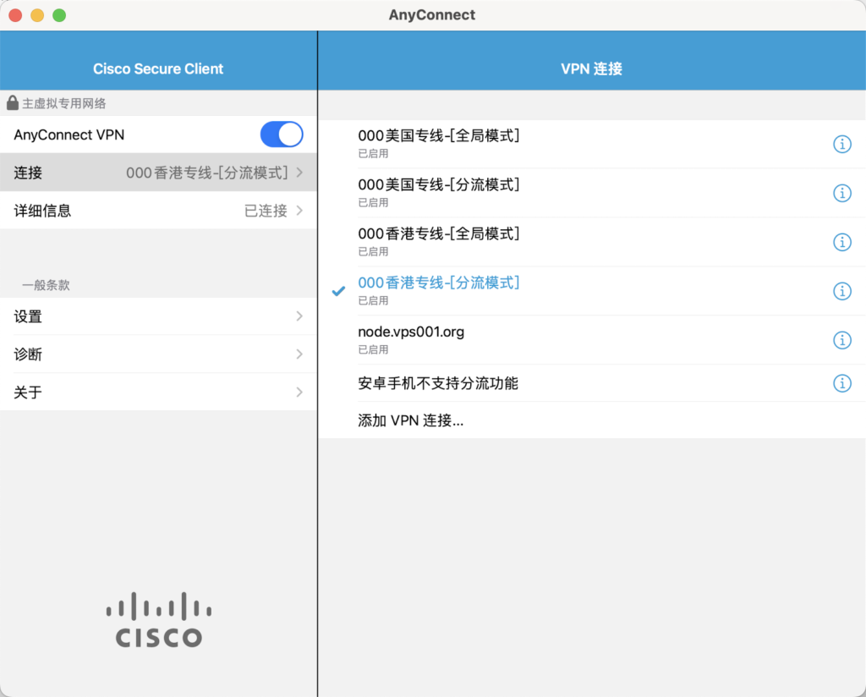
Task: Click the Cisco Secure Client header
Action: point(158,69)
